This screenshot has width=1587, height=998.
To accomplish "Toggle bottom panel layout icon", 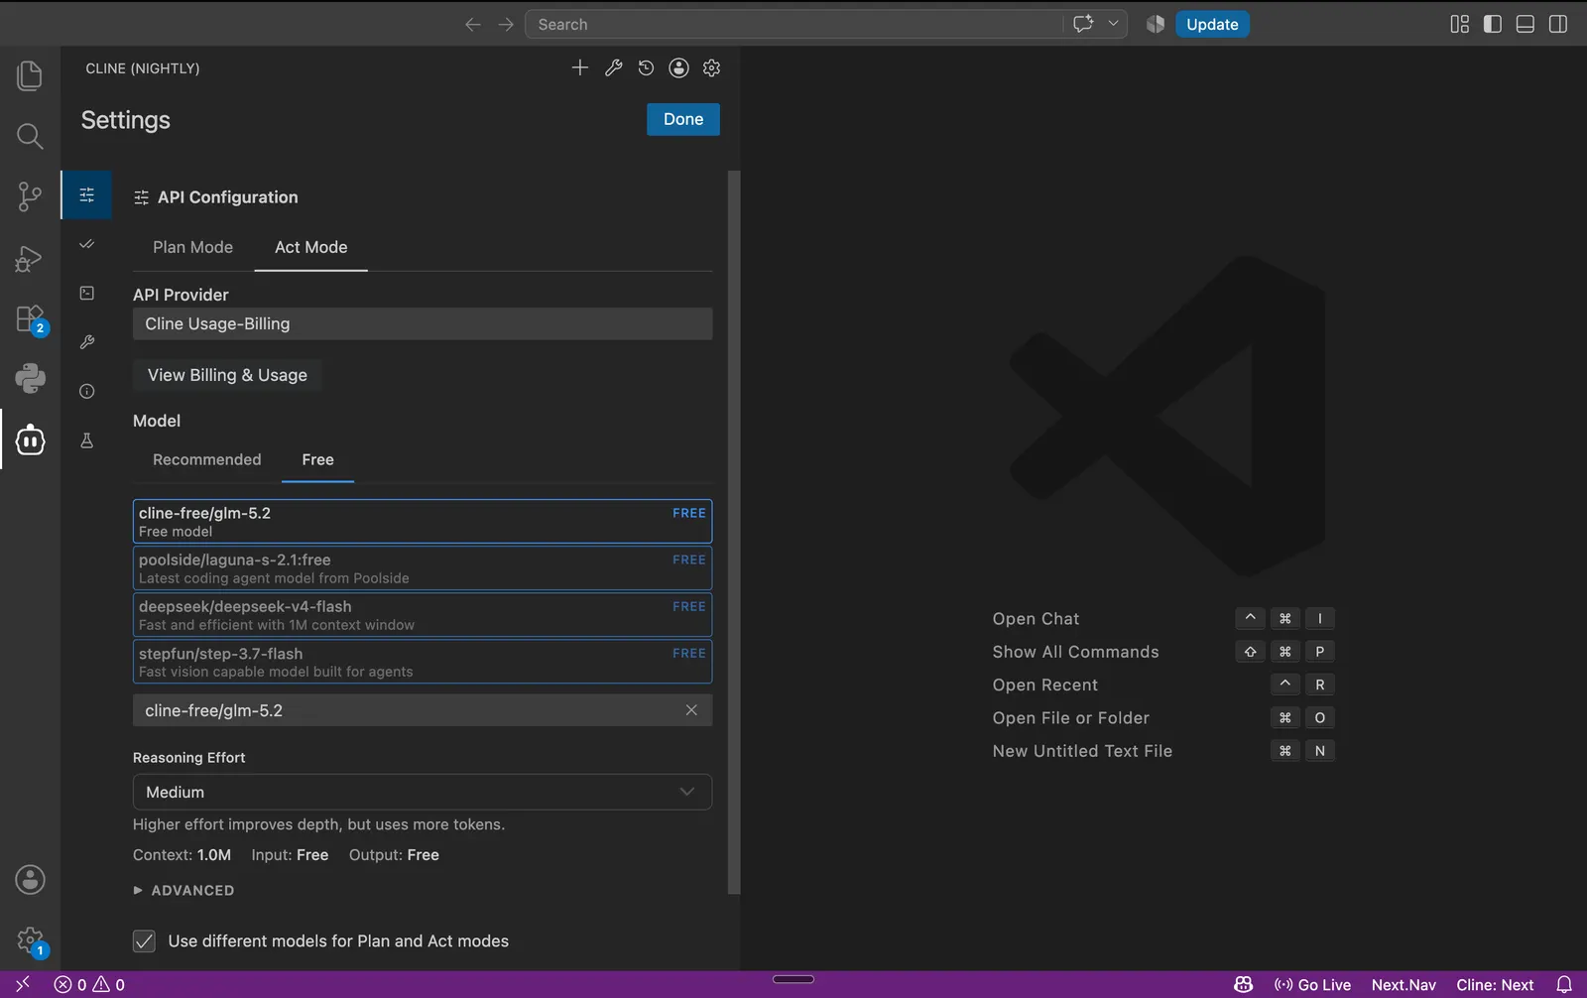I will (x=1526, y=24).
